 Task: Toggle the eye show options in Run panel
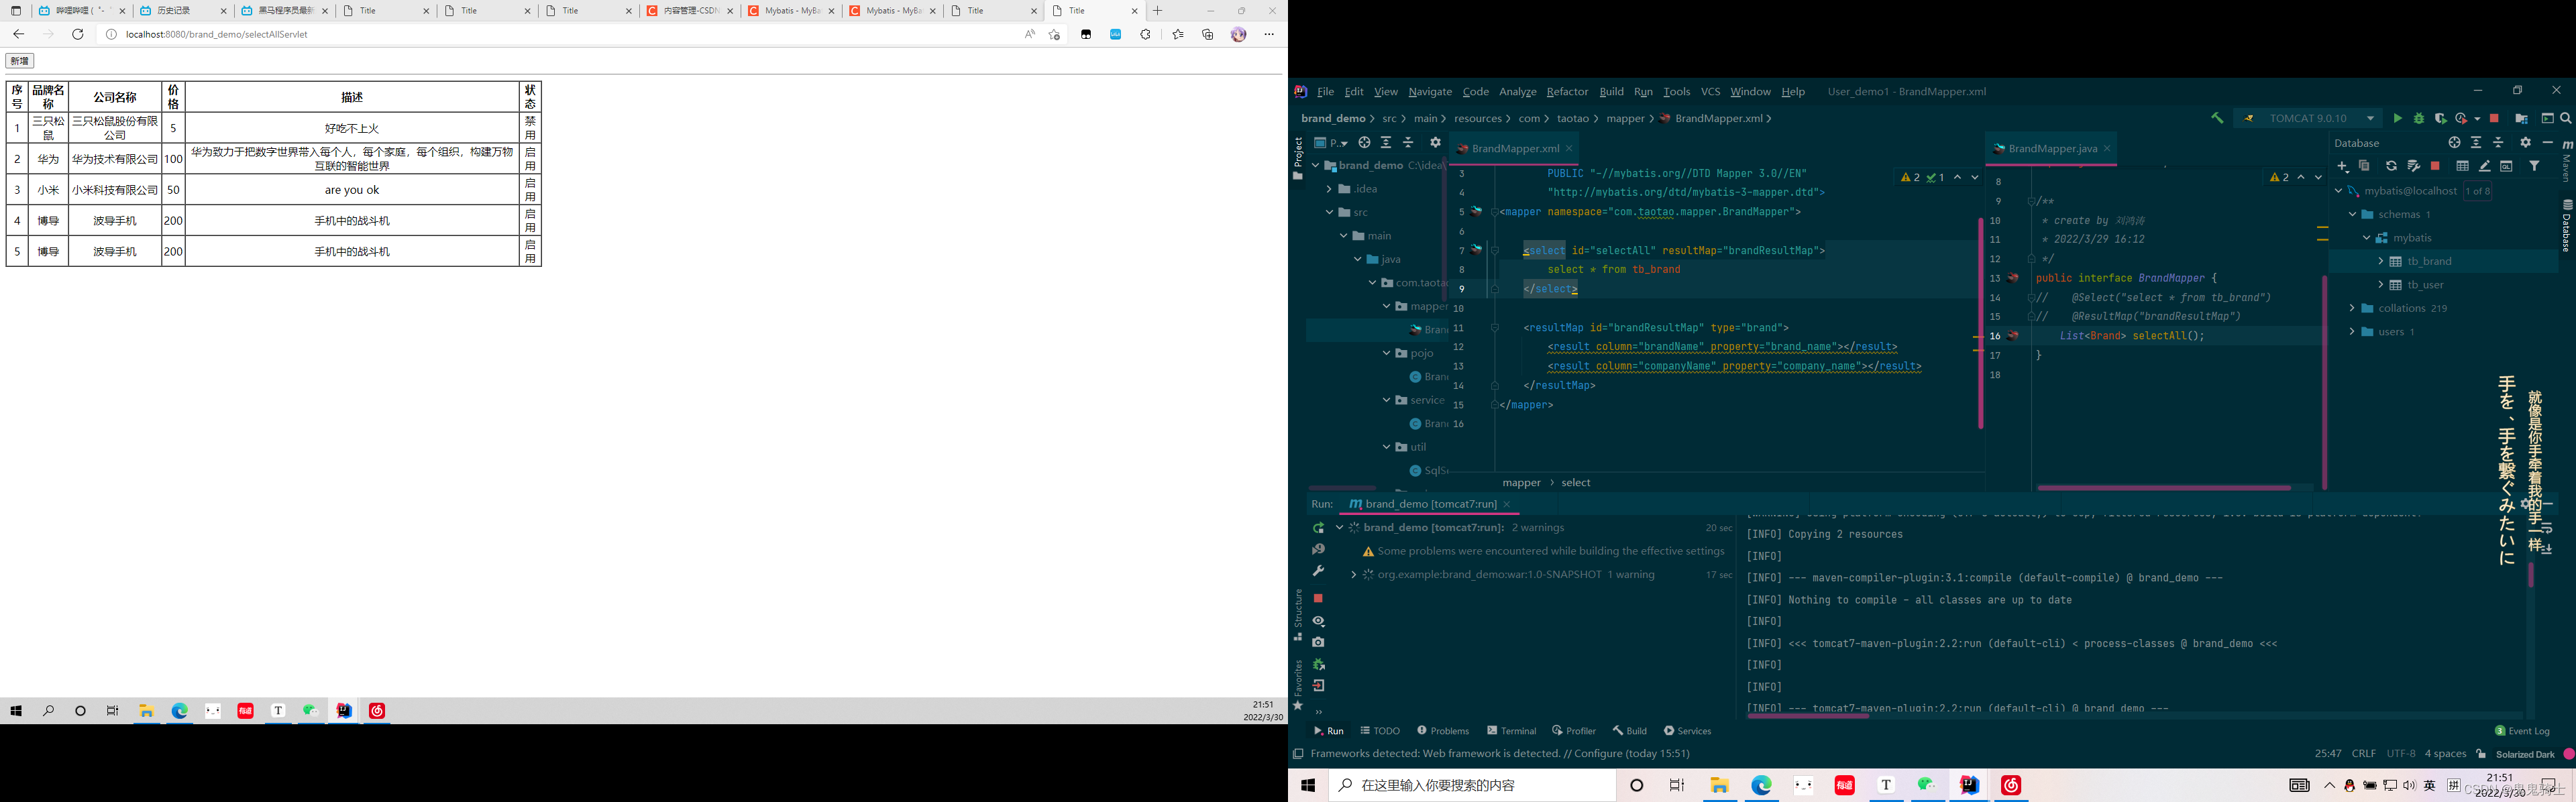[x=1319, y=621]
